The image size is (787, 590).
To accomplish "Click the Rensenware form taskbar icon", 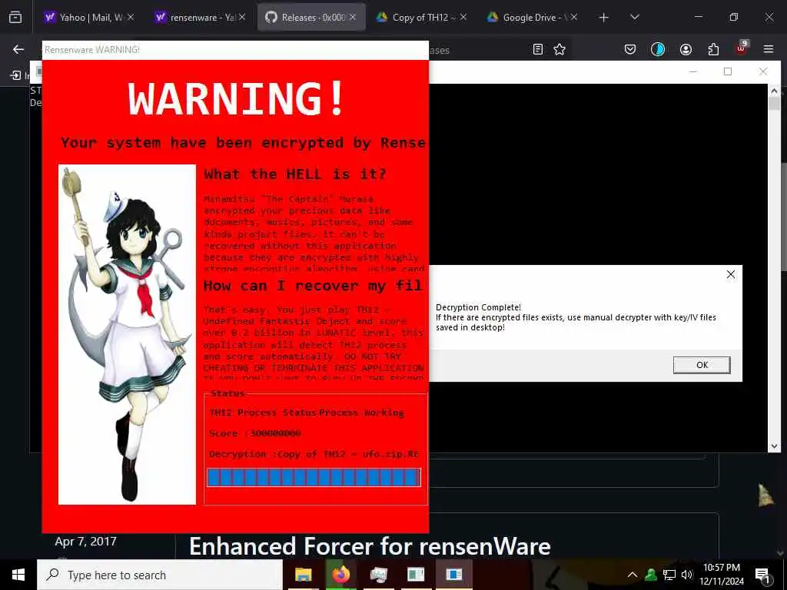I will (x=453, y=575).
